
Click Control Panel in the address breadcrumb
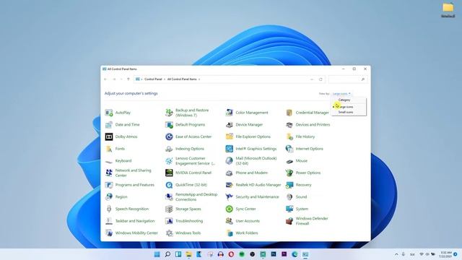(x=153, y=79)
